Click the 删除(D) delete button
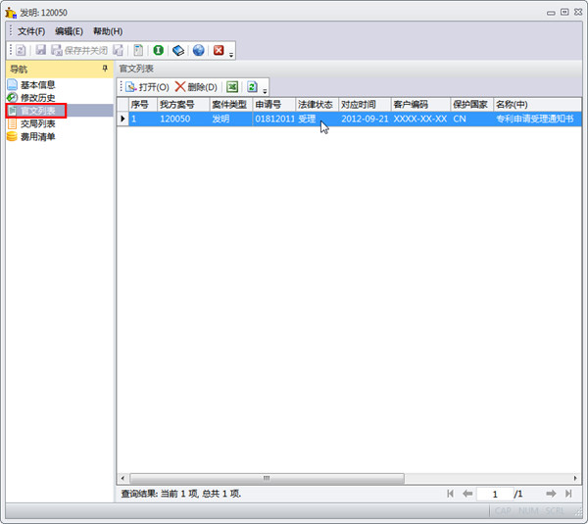 tap(196, 87)
